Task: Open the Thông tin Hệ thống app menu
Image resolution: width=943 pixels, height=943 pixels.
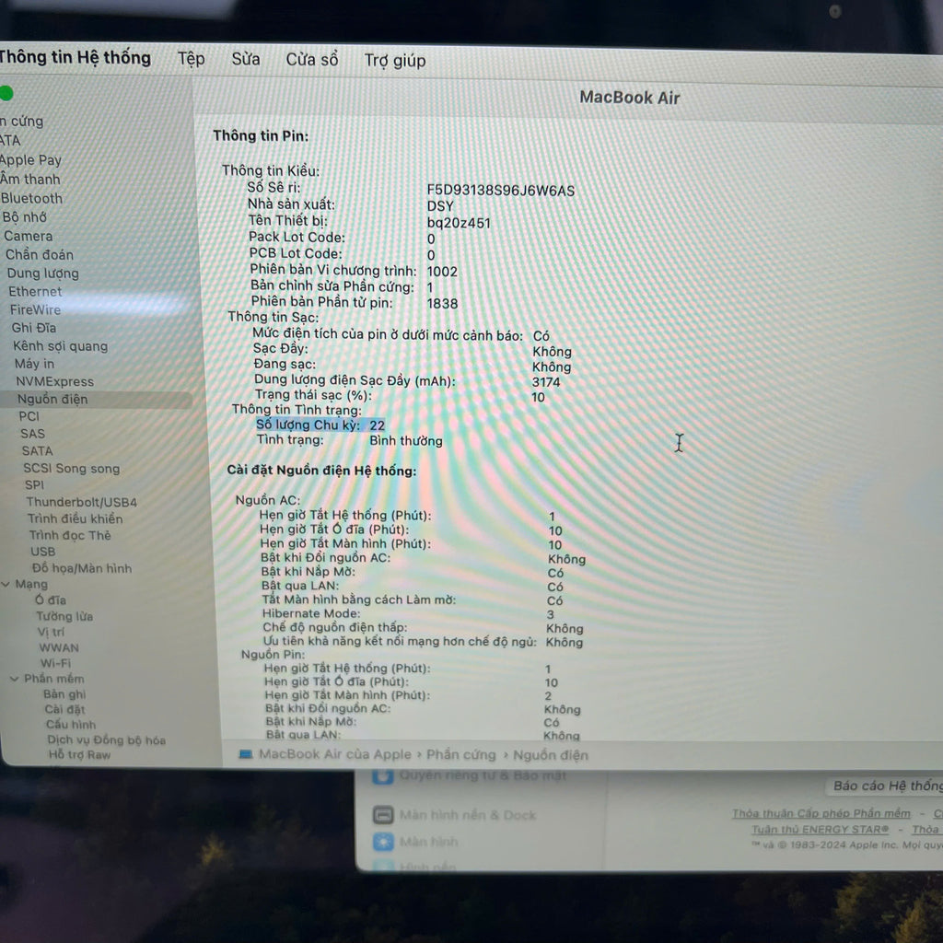Action: coord(75,58)
